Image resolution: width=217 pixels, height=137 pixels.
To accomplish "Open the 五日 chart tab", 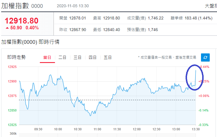I will 108,57.
